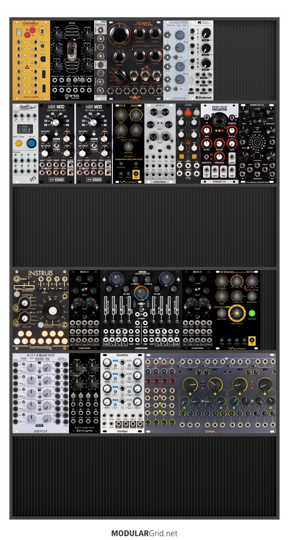This screenshot has height=540, width=289.
Task: Click the RELEASE knob on Tailgater
Action: (x=219, y=143)
